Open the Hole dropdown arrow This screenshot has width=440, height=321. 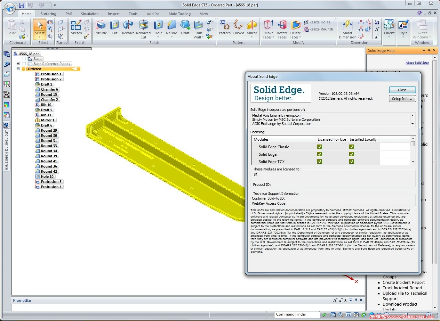coord(158,37)
